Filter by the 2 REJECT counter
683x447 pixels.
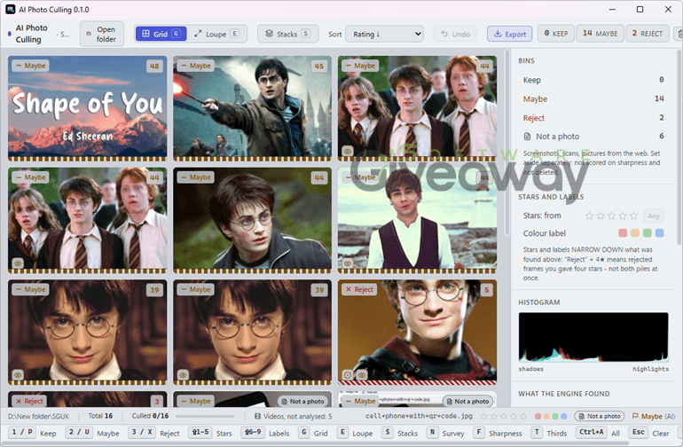pos(648,34)
